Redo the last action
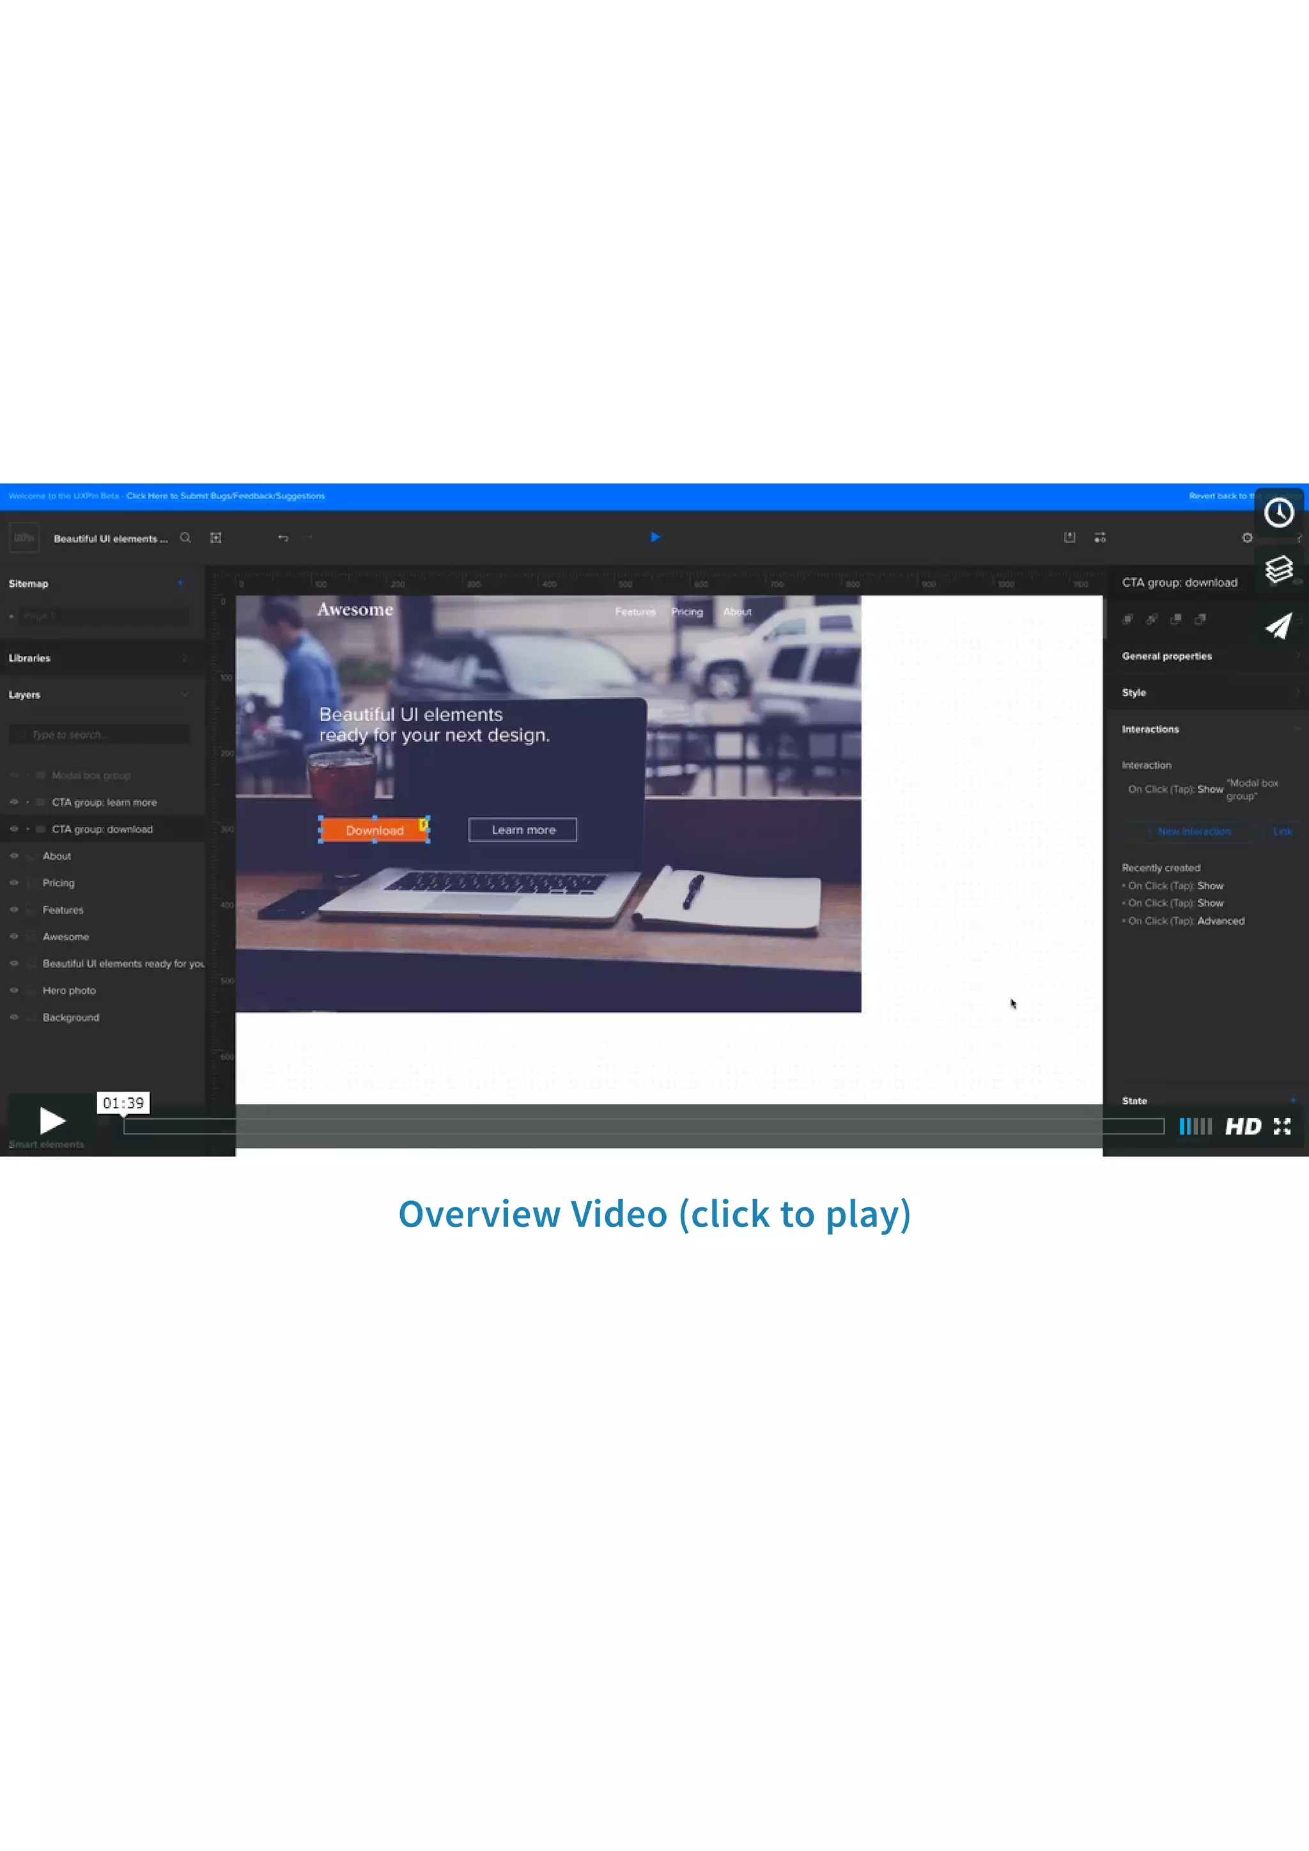Viewport: 1309px width, 1851px height. [308, 538]
